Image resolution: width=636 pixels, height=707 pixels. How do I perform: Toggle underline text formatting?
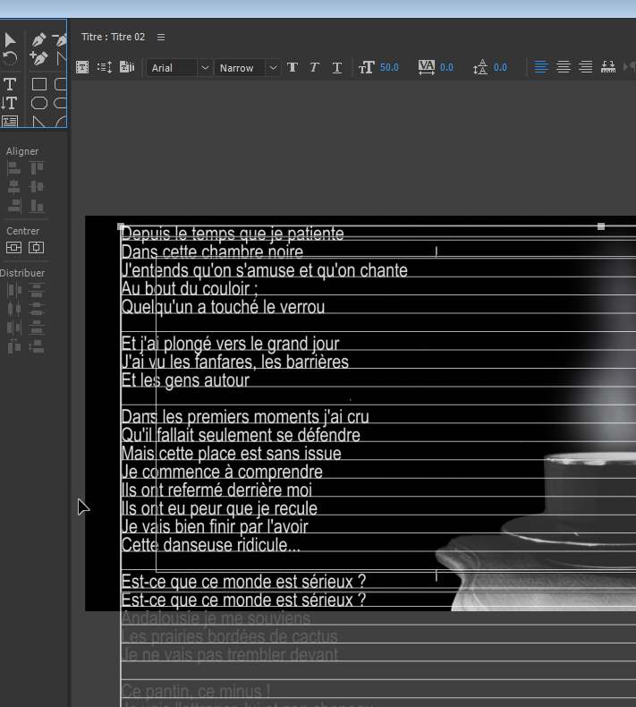tap(336, 68)
